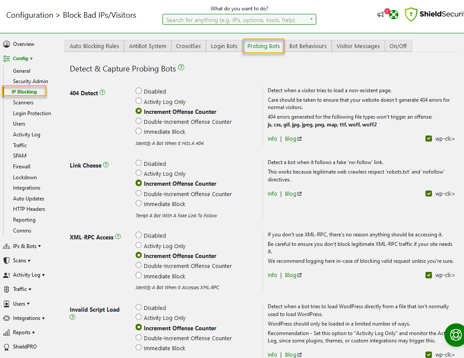
Task: Click the megaphone announcements icon with notification badge
Action: pyautogui.click(x=380, y=14)
